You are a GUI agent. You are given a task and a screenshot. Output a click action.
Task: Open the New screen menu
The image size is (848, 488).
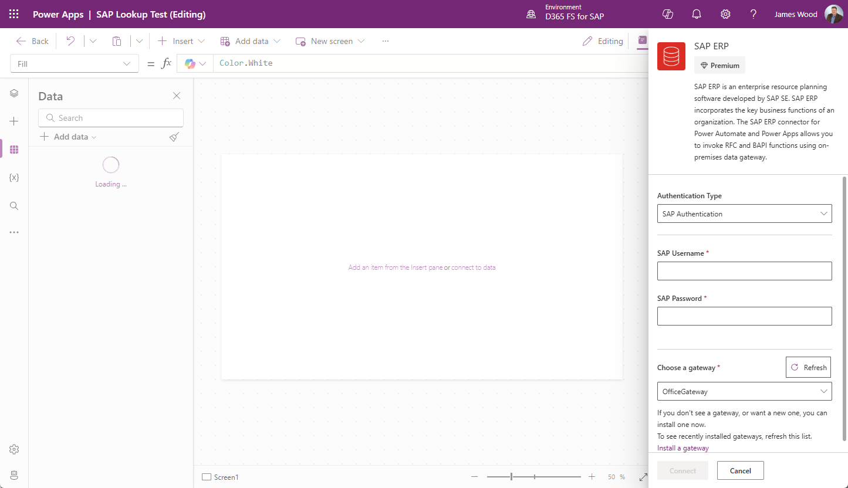coord(330,41)
